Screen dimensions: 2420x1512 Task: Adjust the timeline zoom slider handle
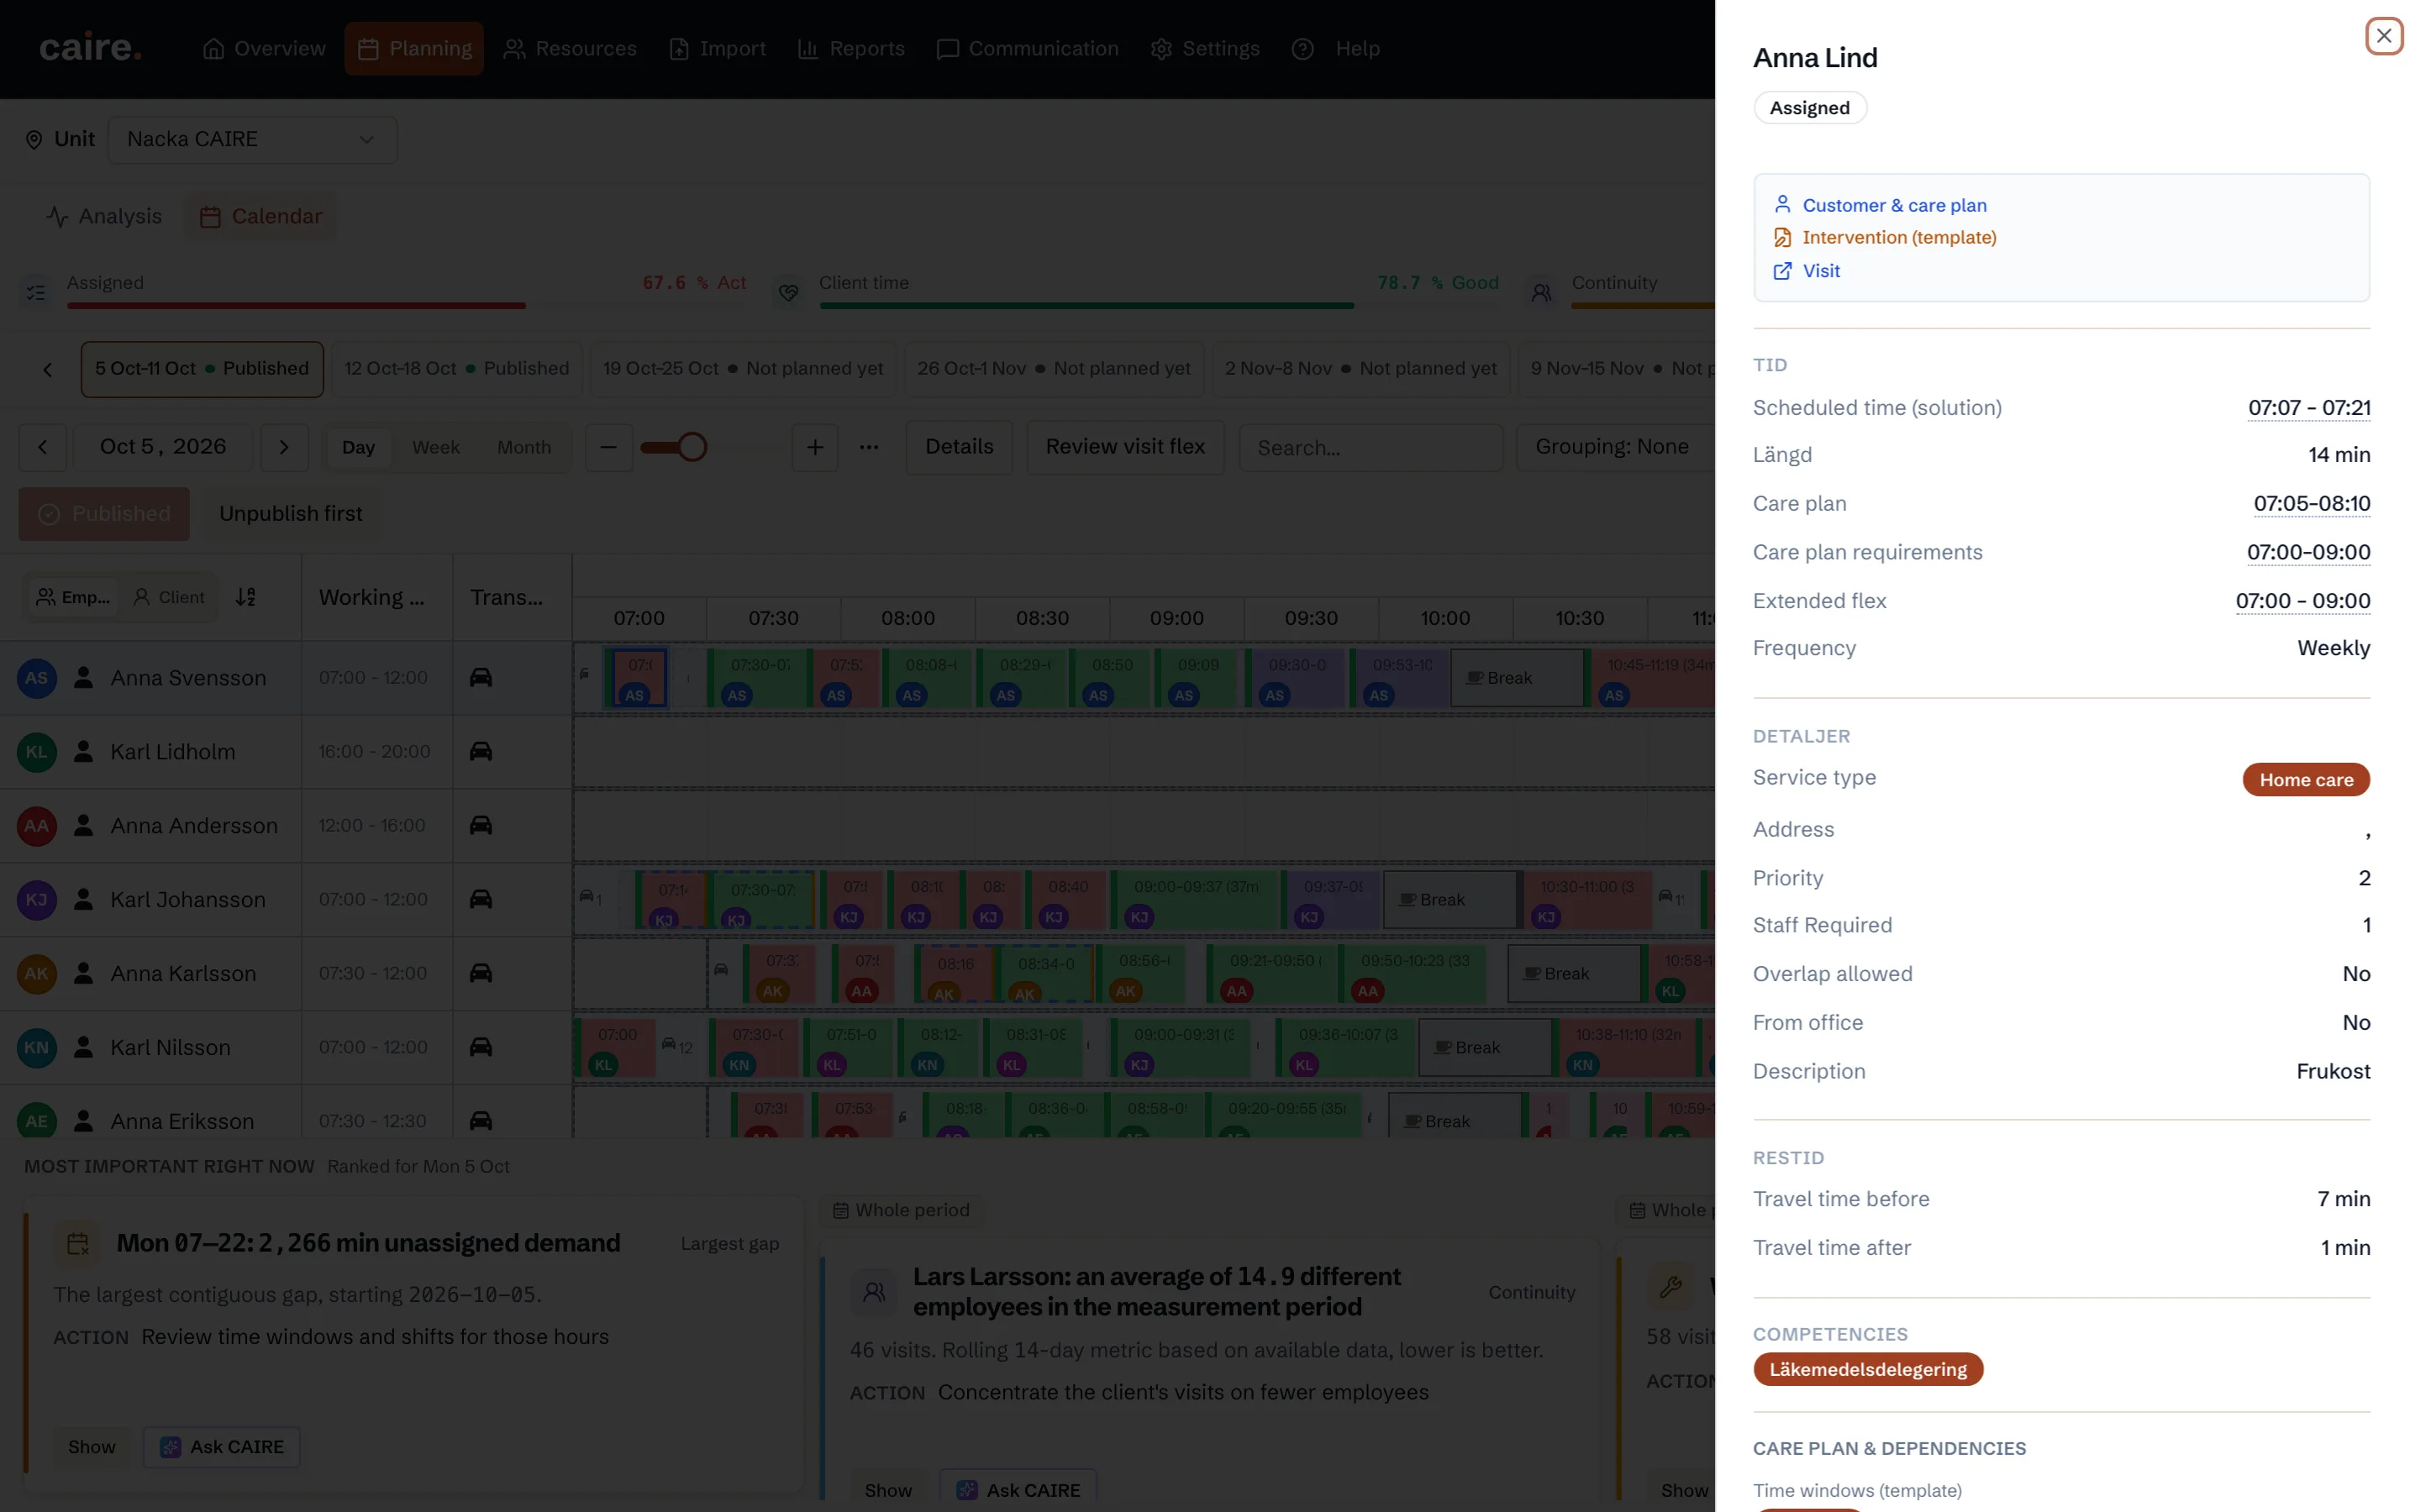click(692, 447)
